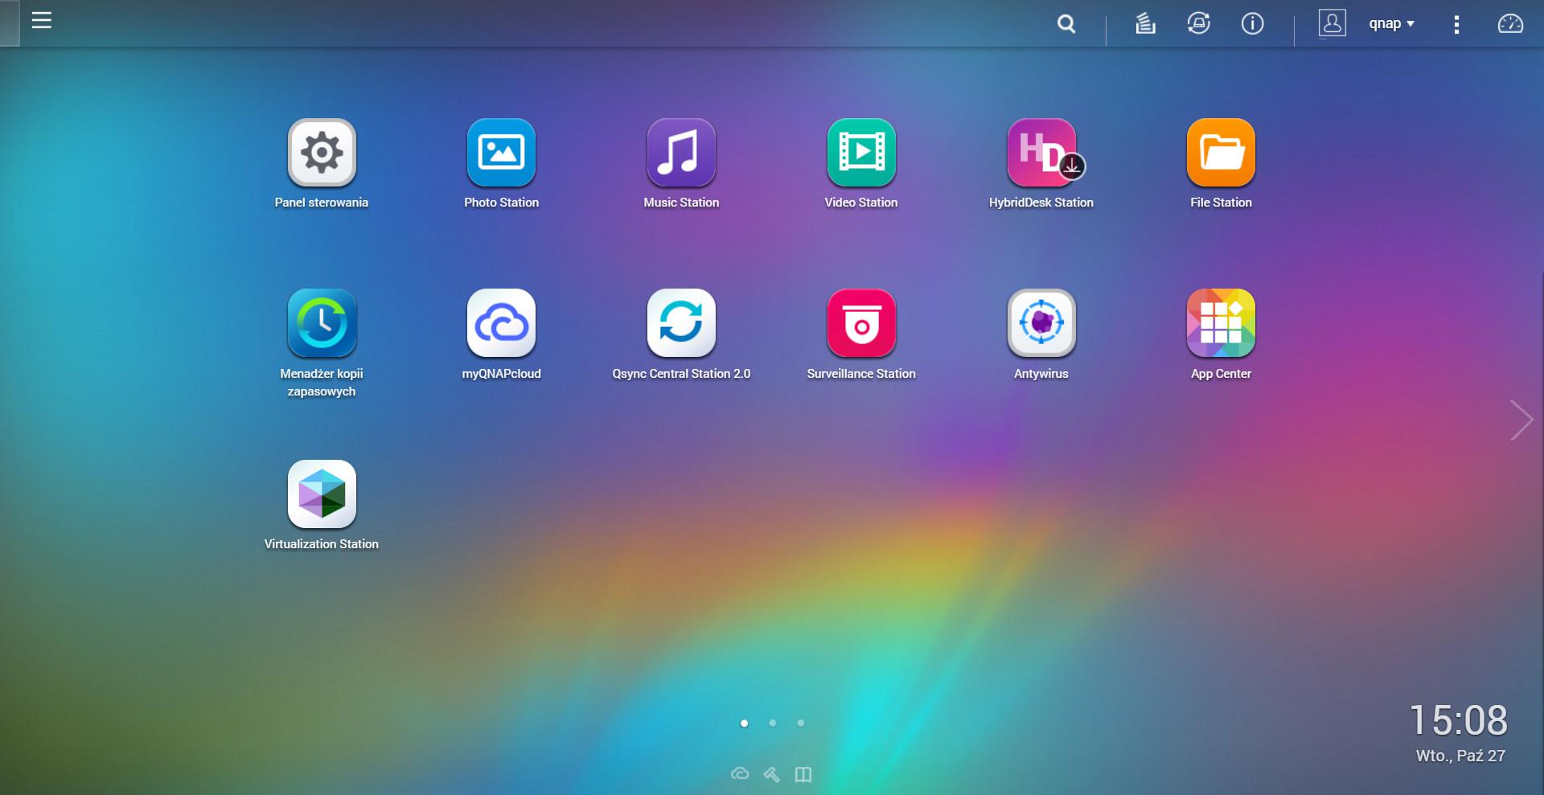
Task: Launch Qsync Central Station 2.0
Action: (681, 323)
